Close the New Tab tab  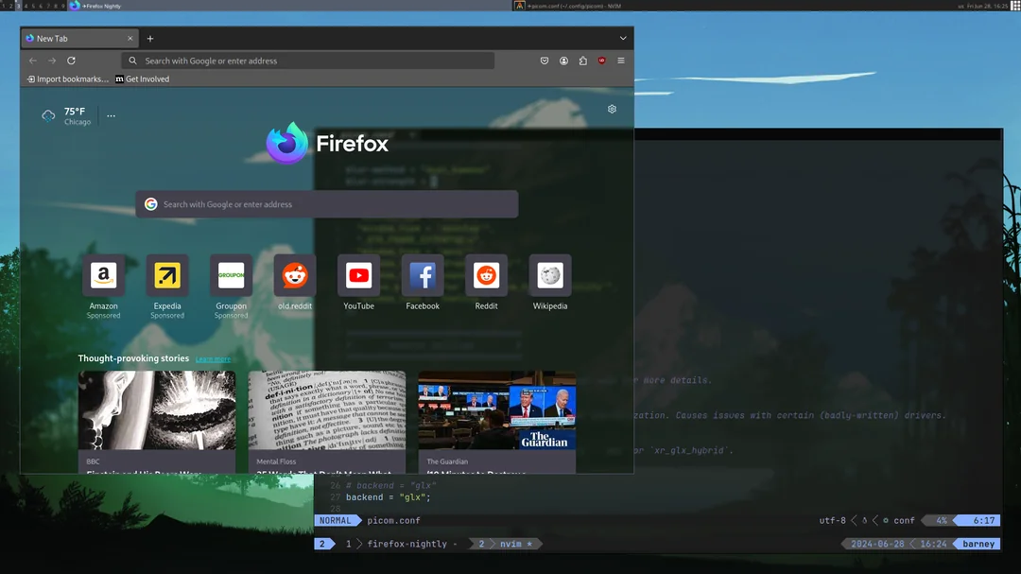(x=130, y=39)
